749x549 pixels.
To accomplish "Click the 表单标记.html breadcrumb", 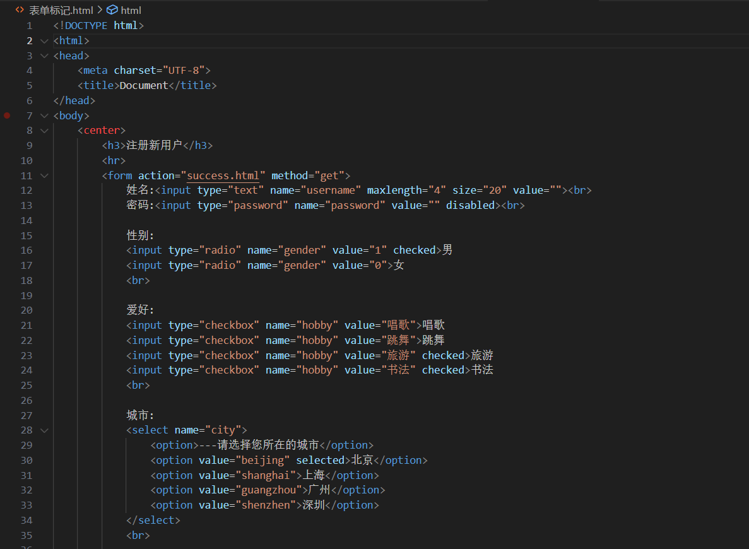I will pos(61,10).
